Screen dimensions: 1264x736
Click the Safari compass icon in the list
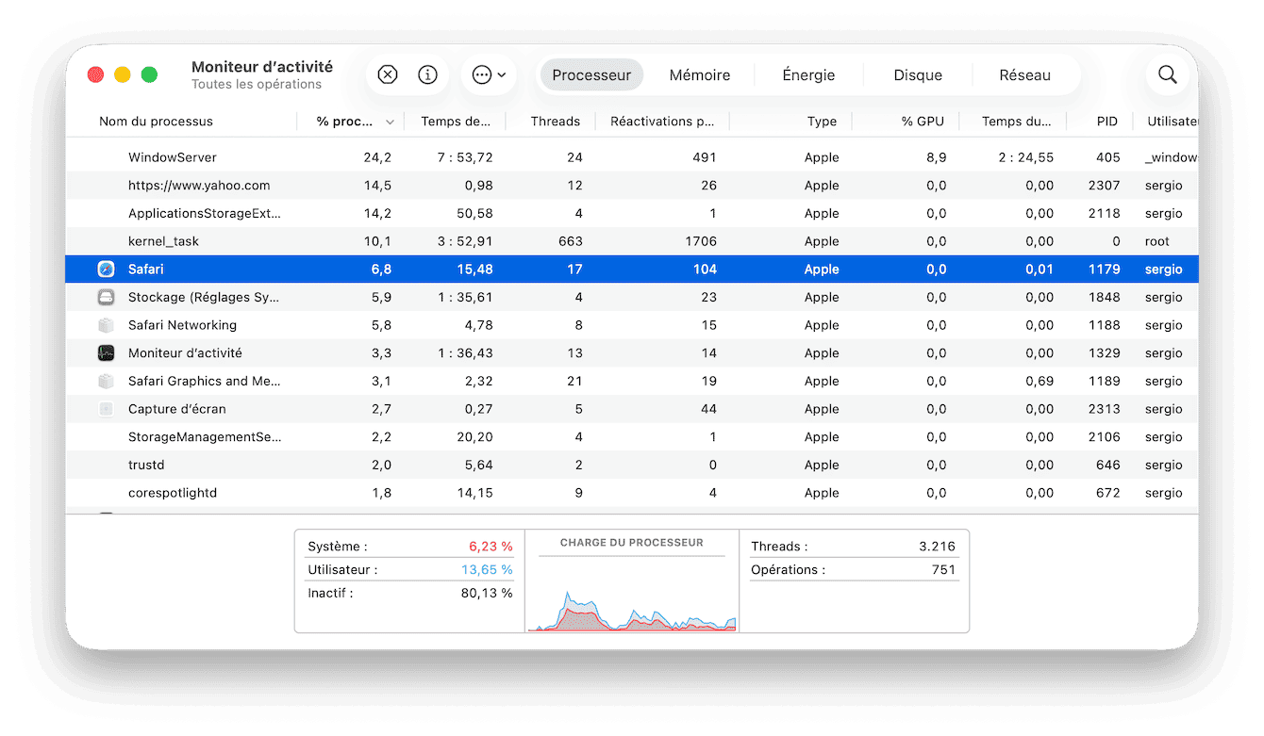(105, 269)
